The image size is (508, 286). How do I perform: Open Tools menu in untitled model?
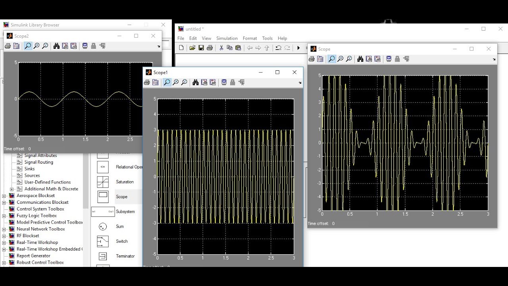267,39
